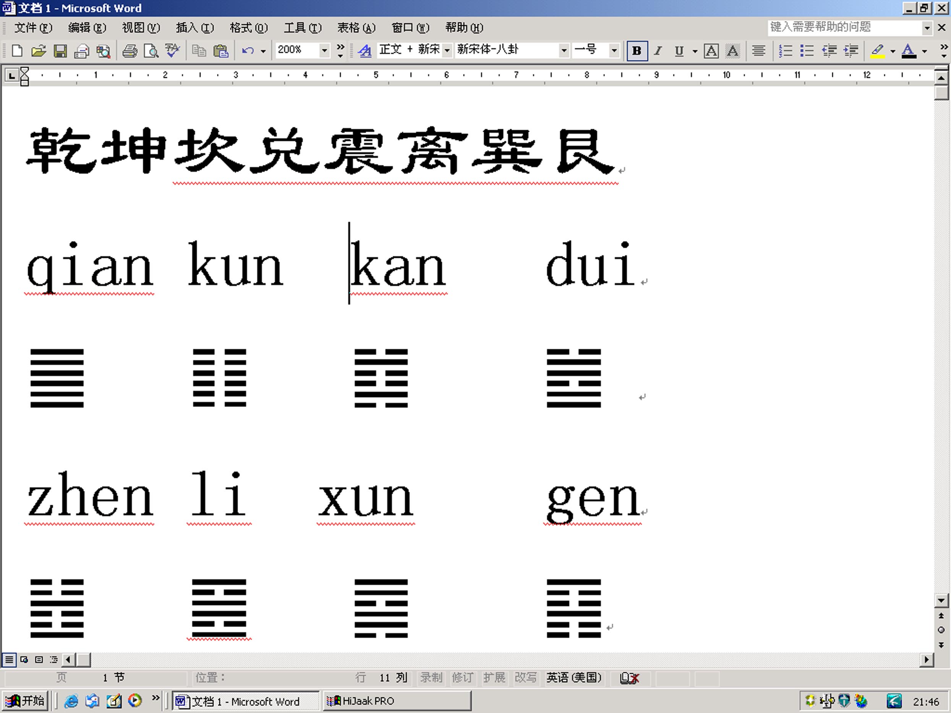Expand highlight color dropdown arrow

point(893,51)
